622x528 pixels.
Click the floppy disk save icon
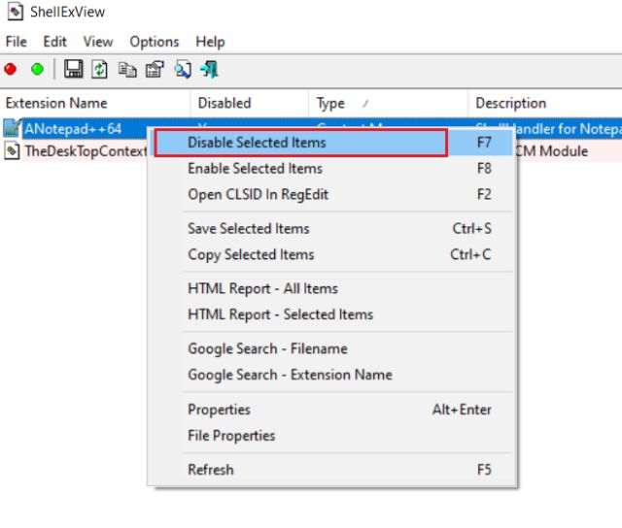pos(73,69)
